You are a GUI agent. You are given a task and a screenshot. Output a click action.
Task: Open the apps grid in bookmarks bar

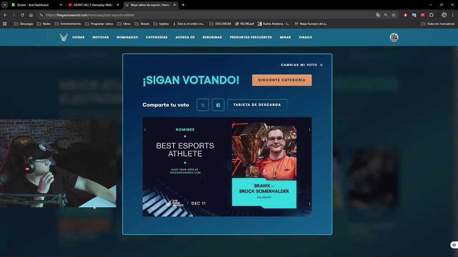(x=5, y=24)
